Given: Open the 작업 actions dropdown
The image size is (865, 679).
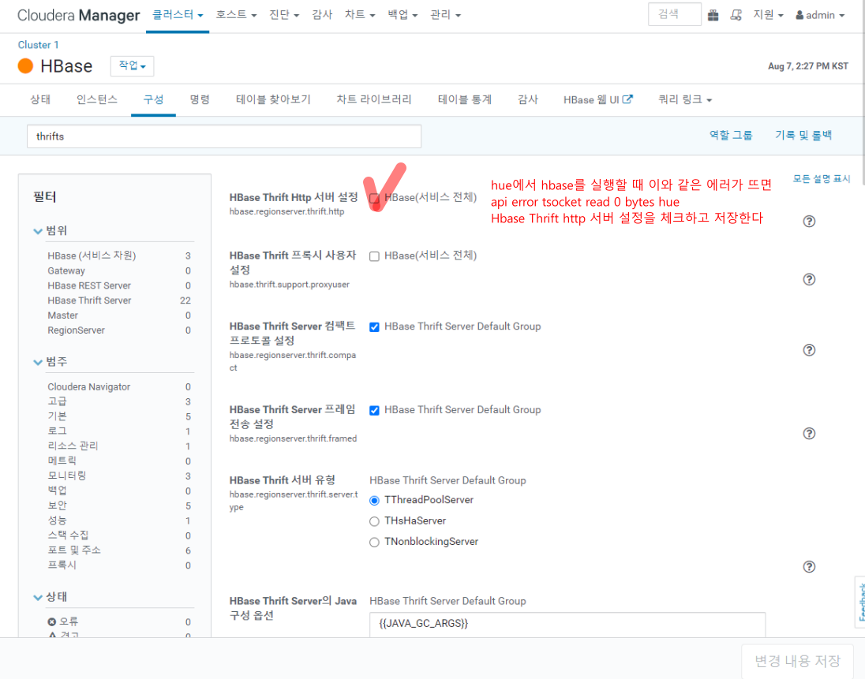Looking at the screenshot, I should coord(132,66).
